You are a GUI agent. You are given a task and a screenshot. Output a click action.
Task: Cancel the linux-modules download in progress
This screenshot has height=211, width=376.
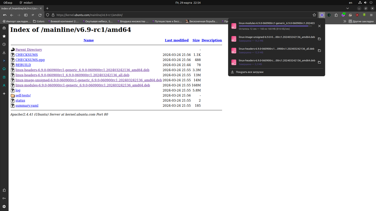pos(319,26)
